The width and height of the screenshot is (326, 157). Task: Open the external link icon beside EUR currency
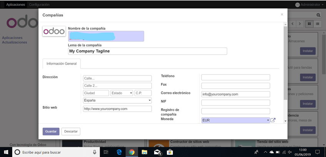coord(273,120)
